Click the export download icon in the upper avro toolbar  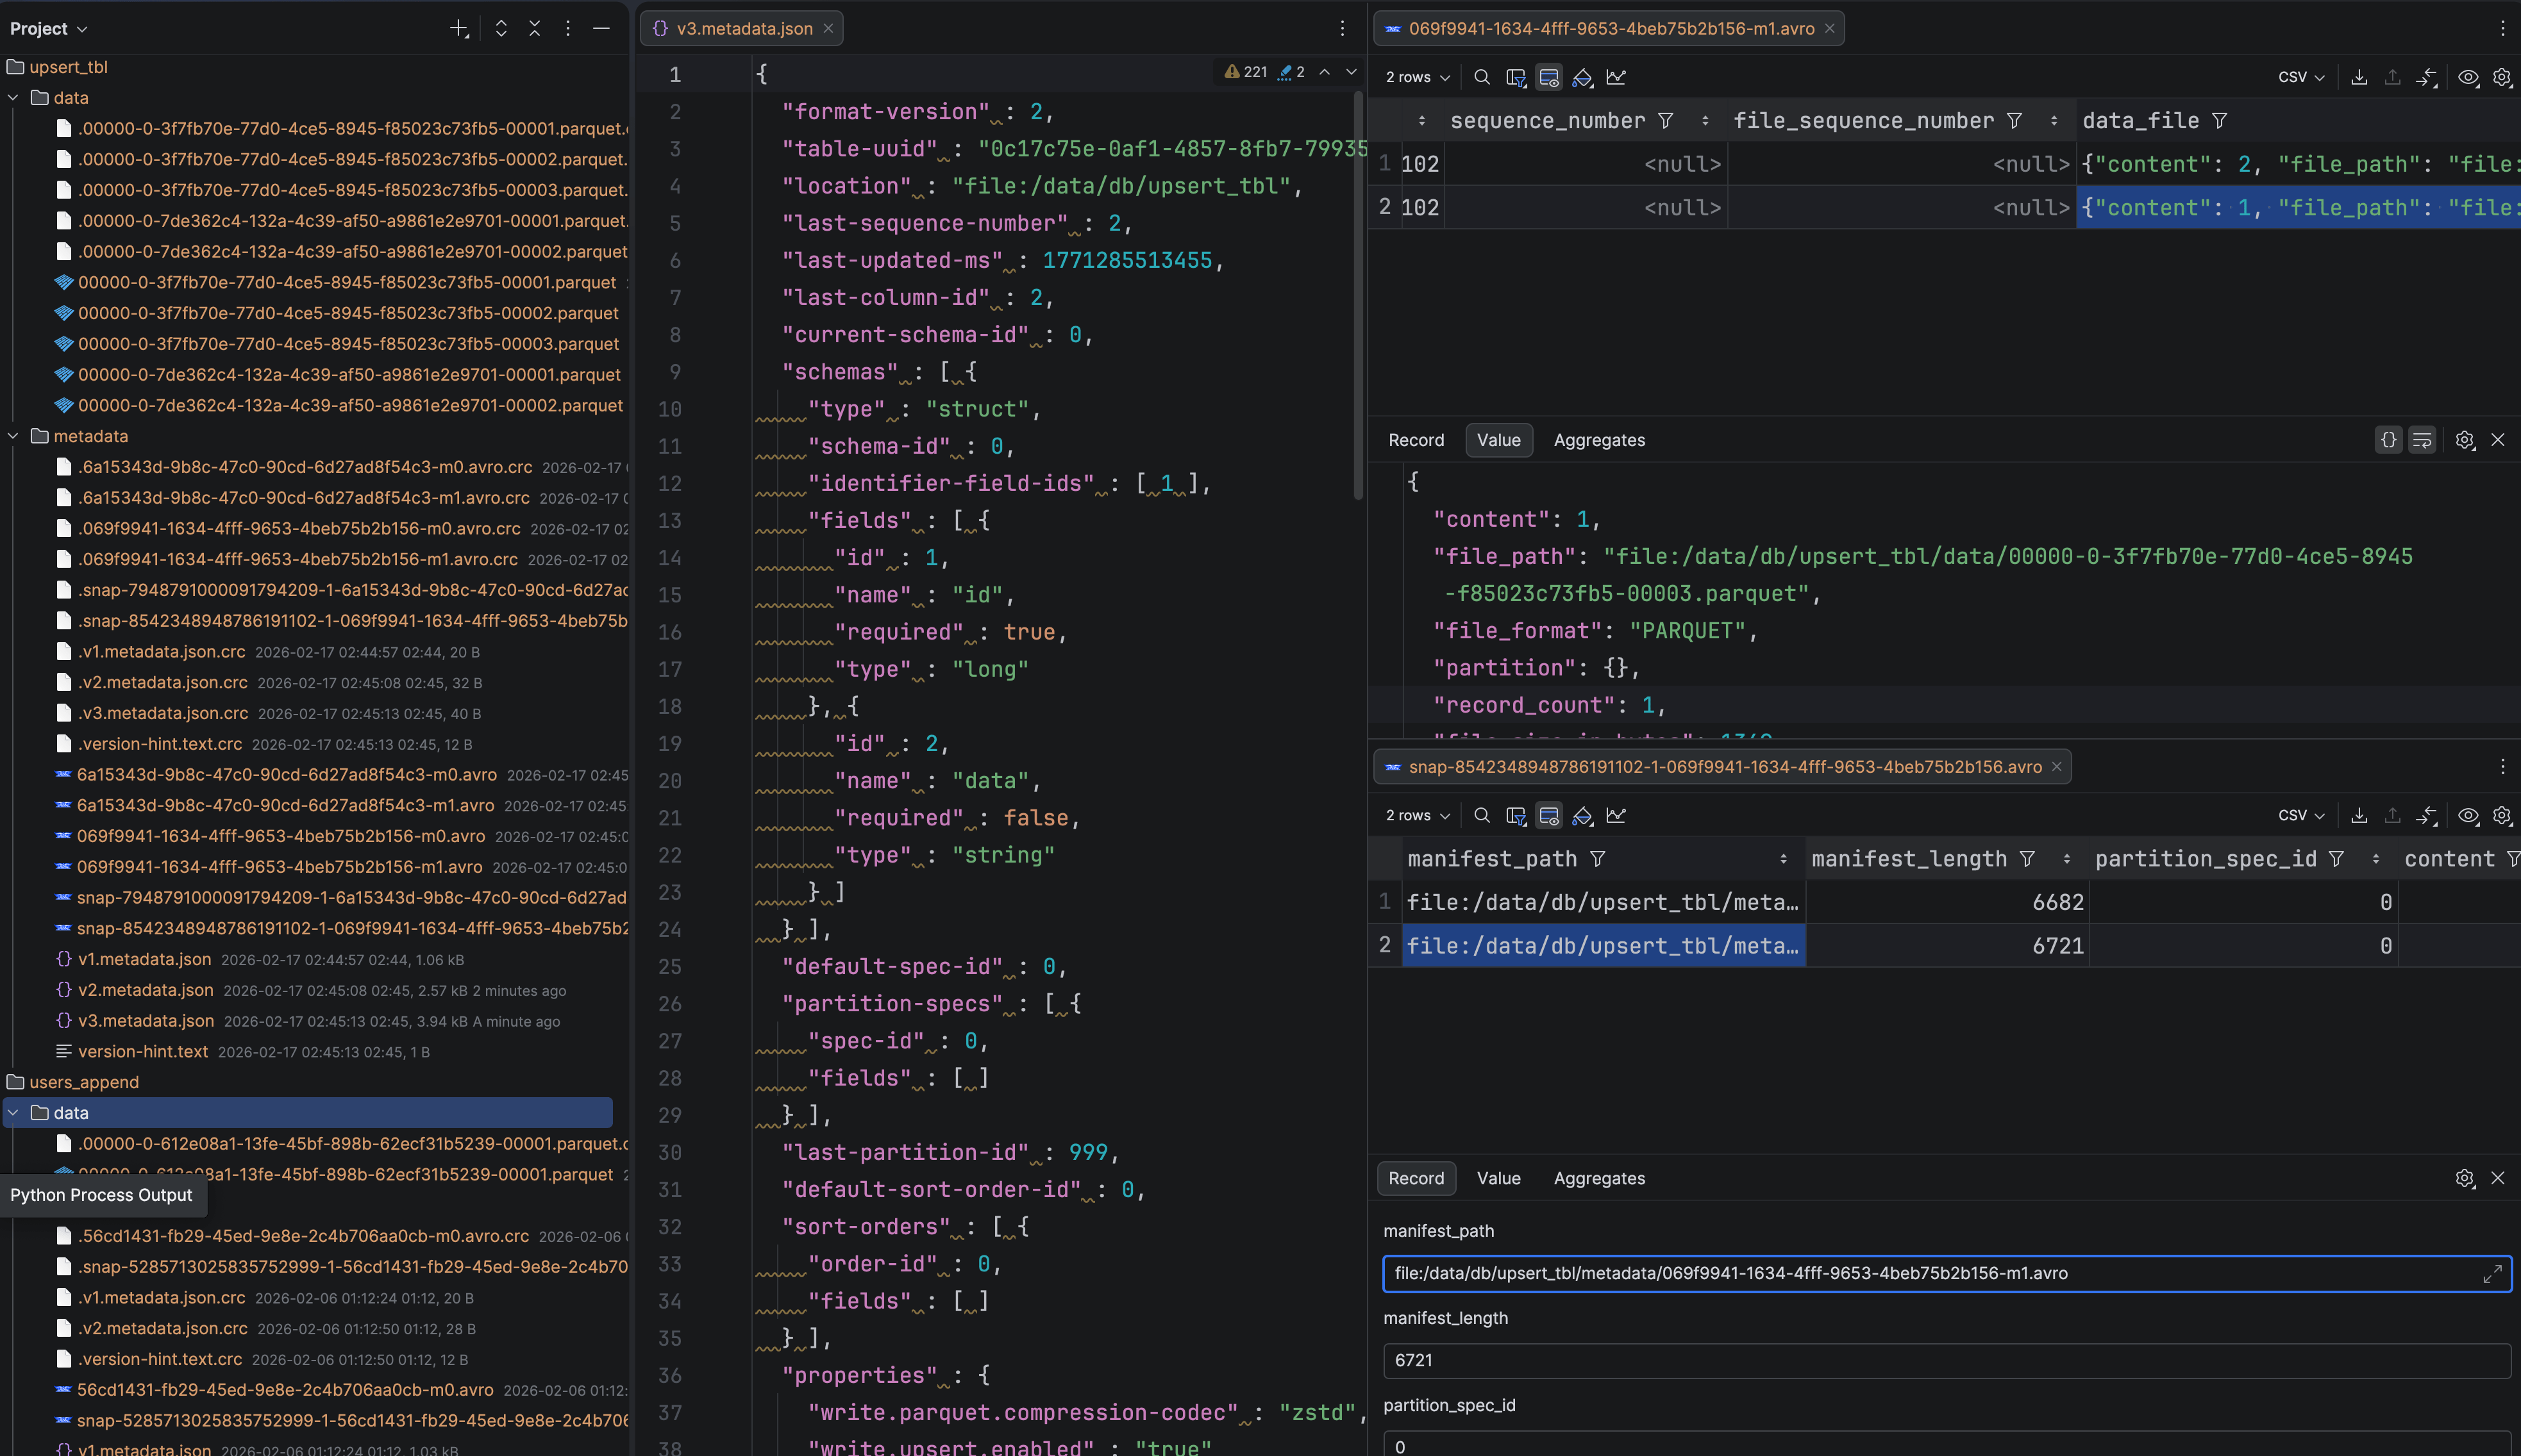2358,77
